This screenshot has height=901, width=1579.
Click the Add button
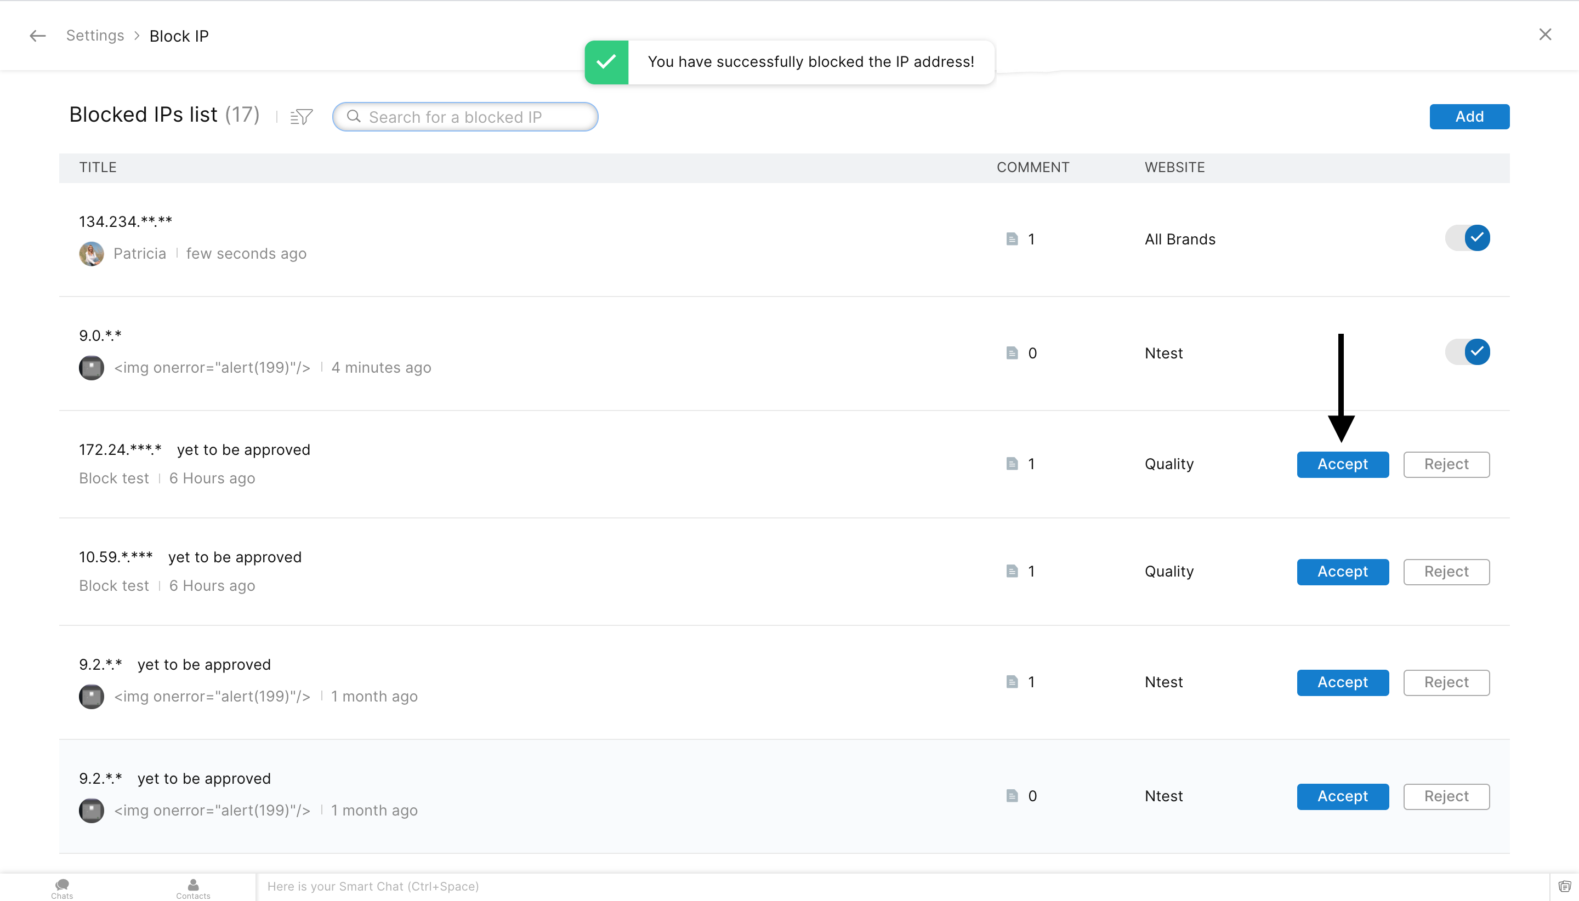click(x=1469, y=116)
